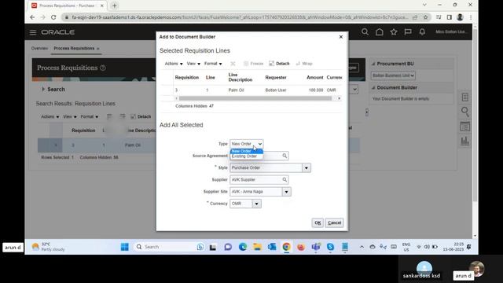Image resolution: width=503 pixels, height=283 pixels.
Task: Click the Palm Oil line description cell
Action: coord(236,90)
